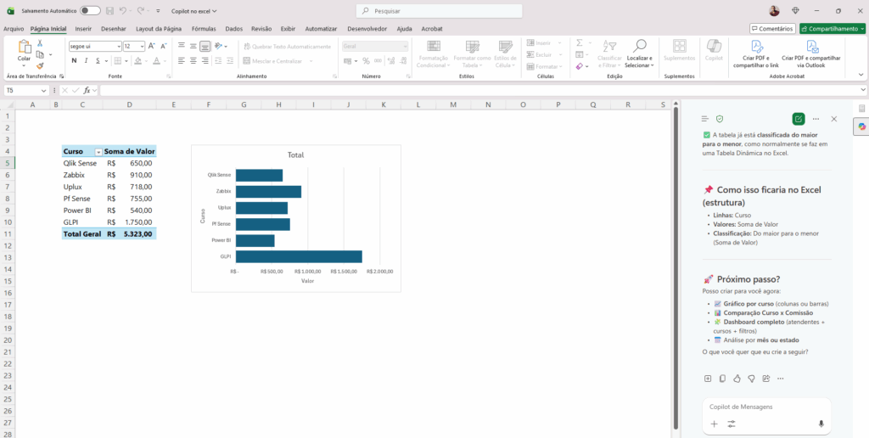Click the microphone icon in Copilot message box
Image resolution: width=869 pixels, height=438 pixels.
click(x=821, y=424)
